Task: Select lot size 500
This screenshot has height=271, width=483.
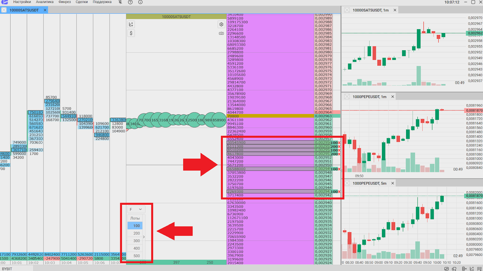Action: (x=135, y=256)
